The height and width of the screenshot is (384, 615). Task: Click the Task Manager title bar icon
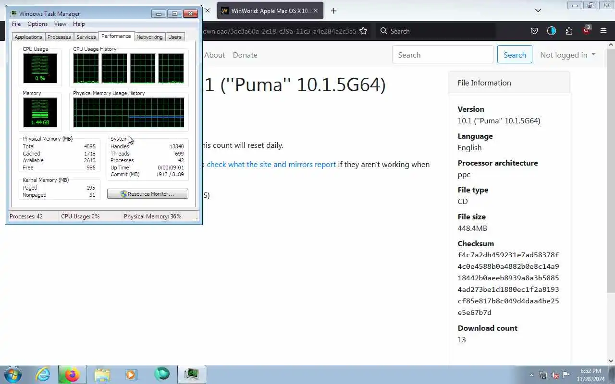[x=13, y=13]
